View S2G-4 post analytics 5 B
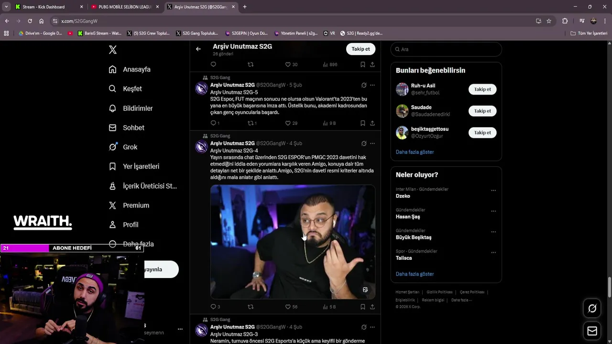 [329, 307]
